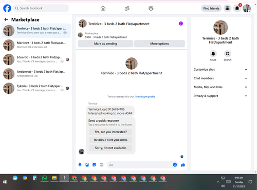Viewport: 257px width, 190px height.
Task: Open the Antionette conversation
Action: pos(36,74)
